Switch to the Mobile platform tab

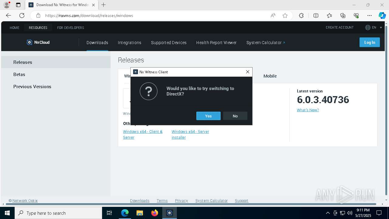click(270, 76)
